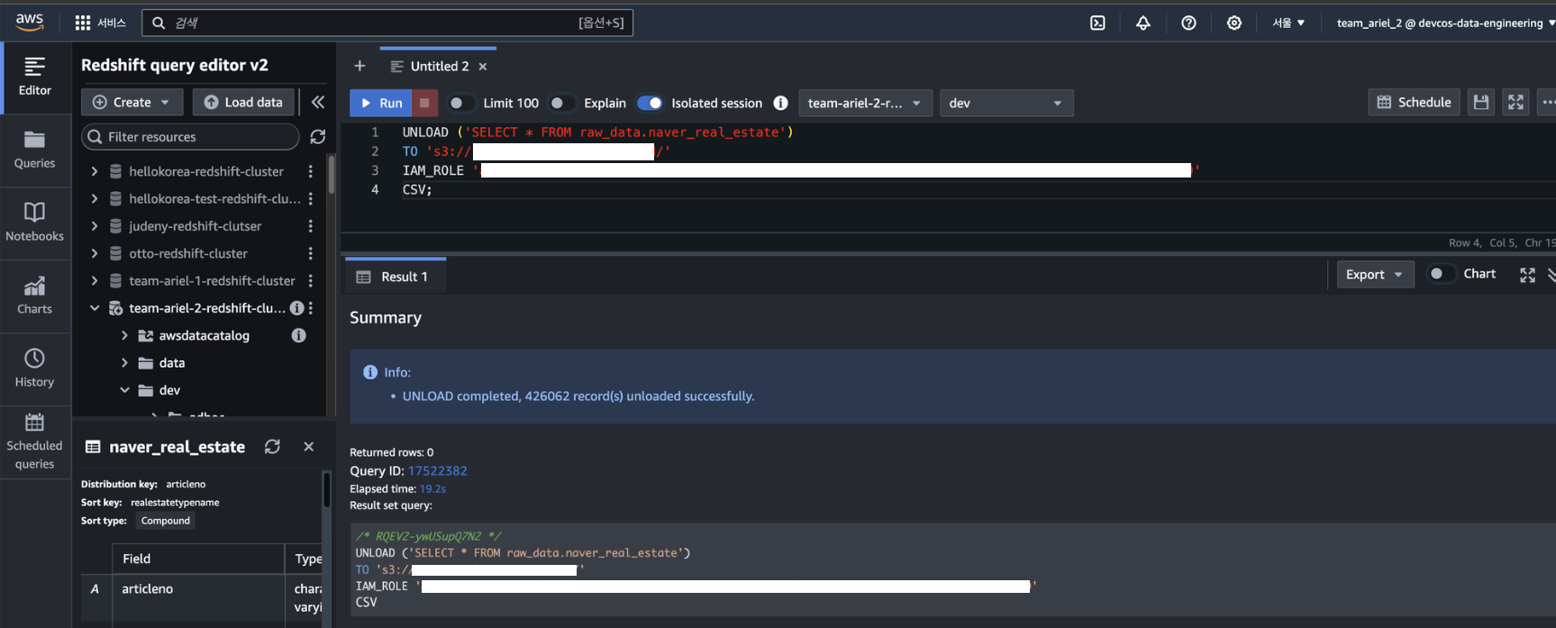
Task: Close the Untitled 2 tab
Action: (483, 67)
